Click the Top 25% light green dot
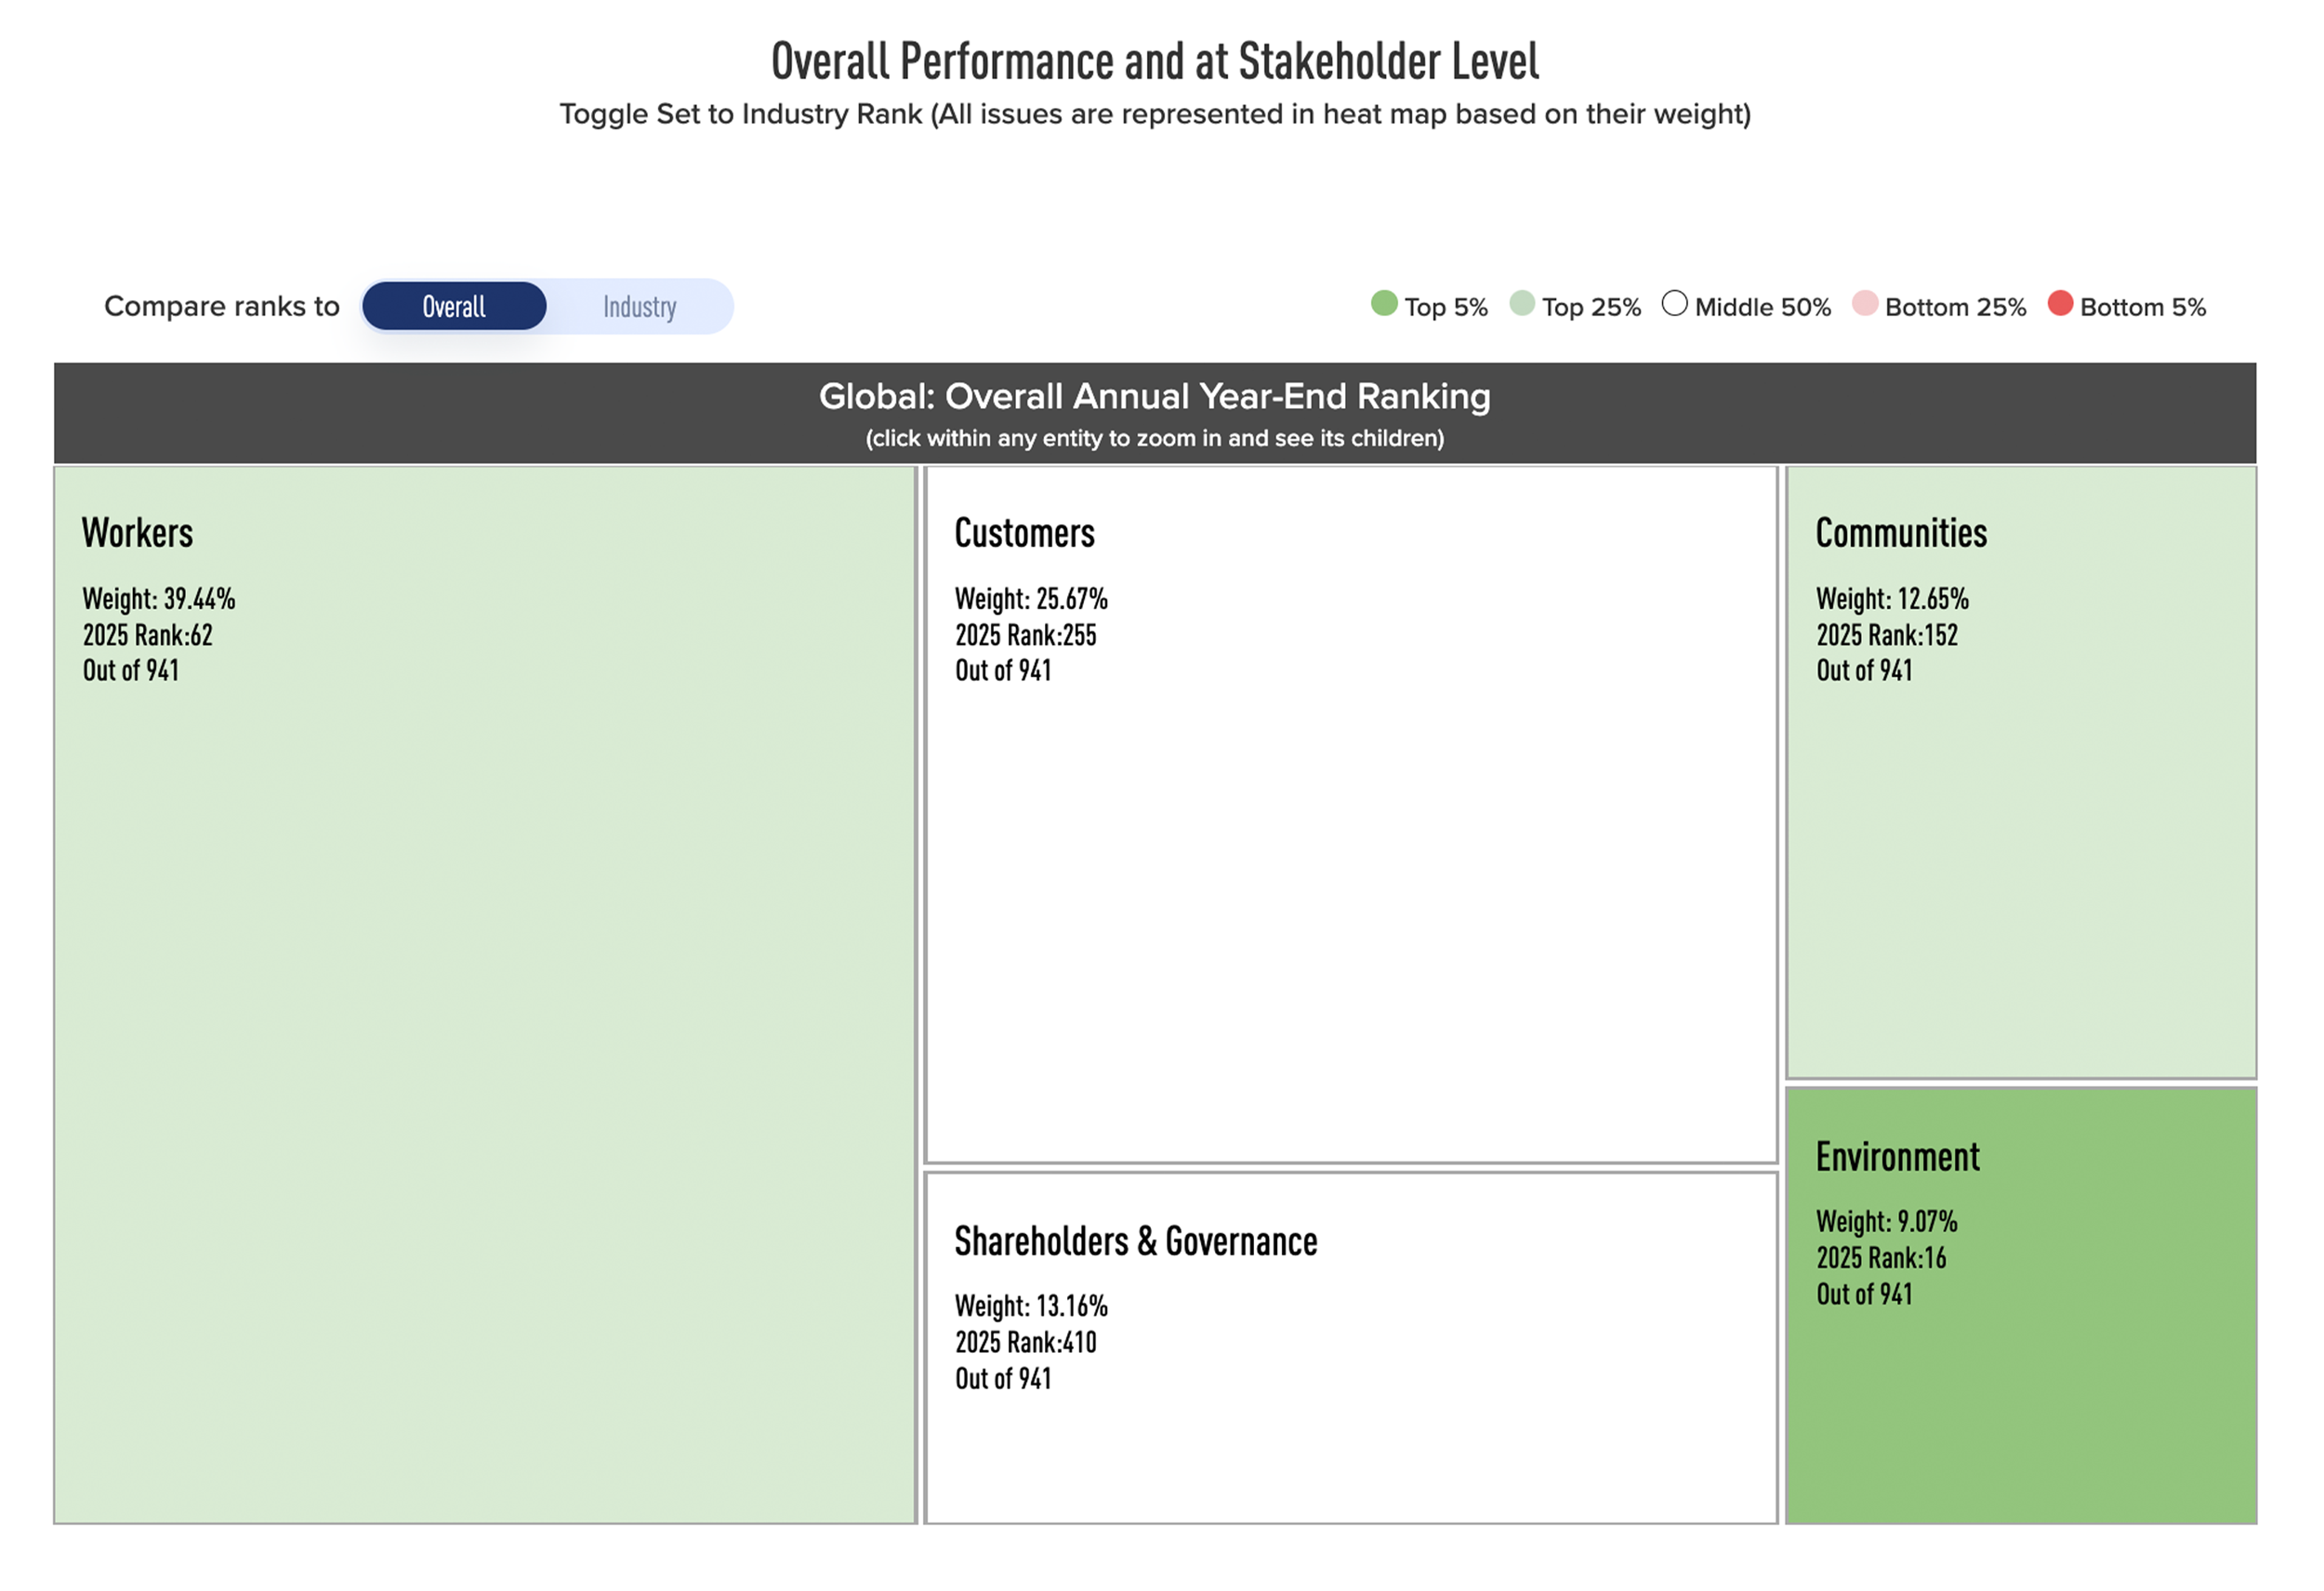Screen dimensions: 2324x1591 coord(1521,304)
